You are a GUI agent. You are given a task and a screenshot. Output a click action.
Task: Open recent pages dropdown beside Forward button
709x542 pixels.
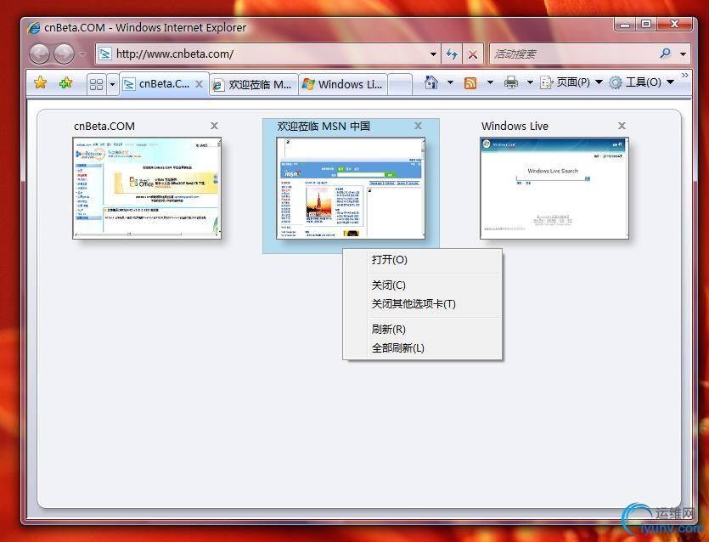coord(82,54)
